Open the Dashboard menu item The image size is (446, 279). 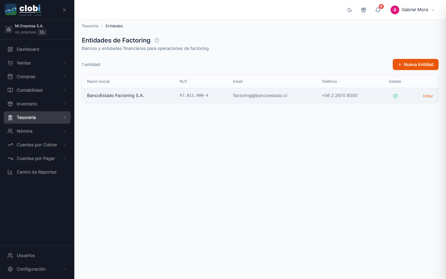point(37,49)
